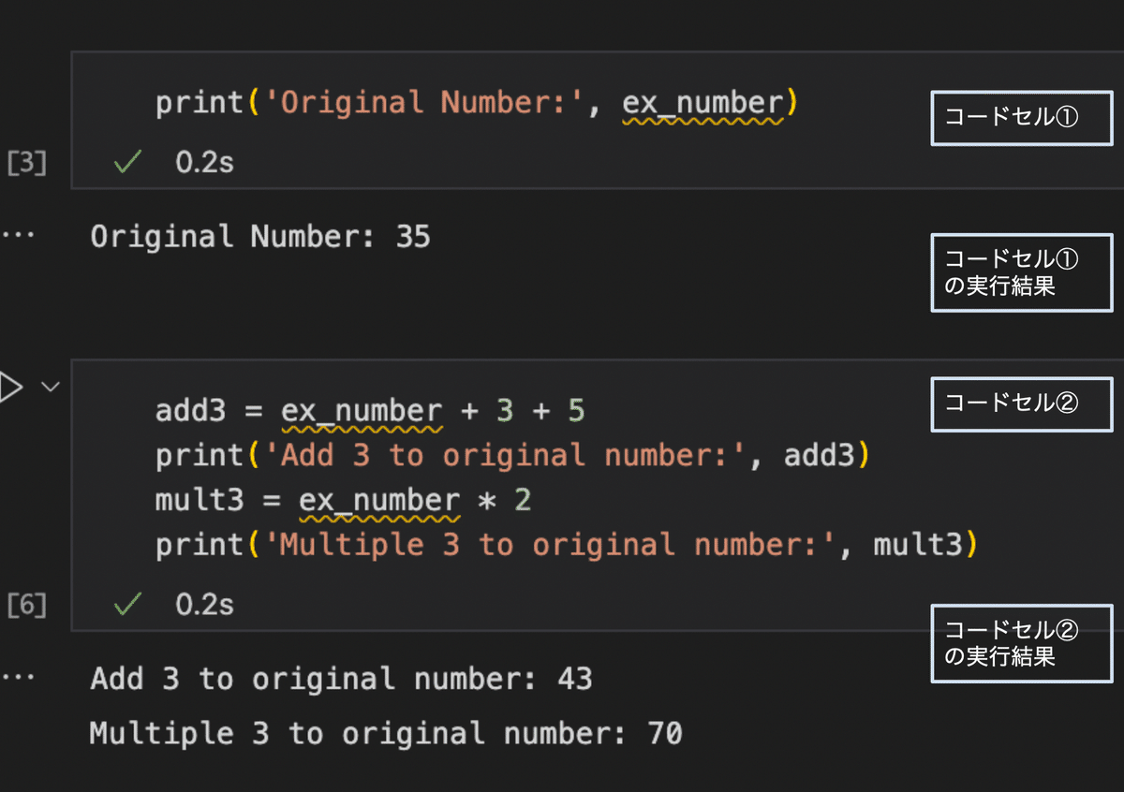Screen dimensions: 1124x792
Task: Open output options dots beside 'Original Number: 35'
Action: click(17, 236)
